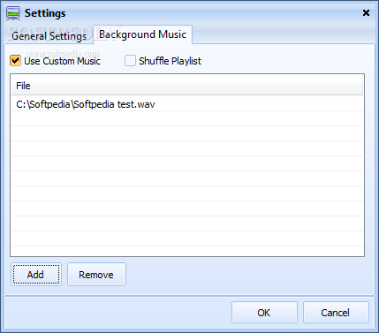Select the Softpedia test.wav file row
Screen dimensions: 379x333
pyautogui.click(x=187, y=104)
